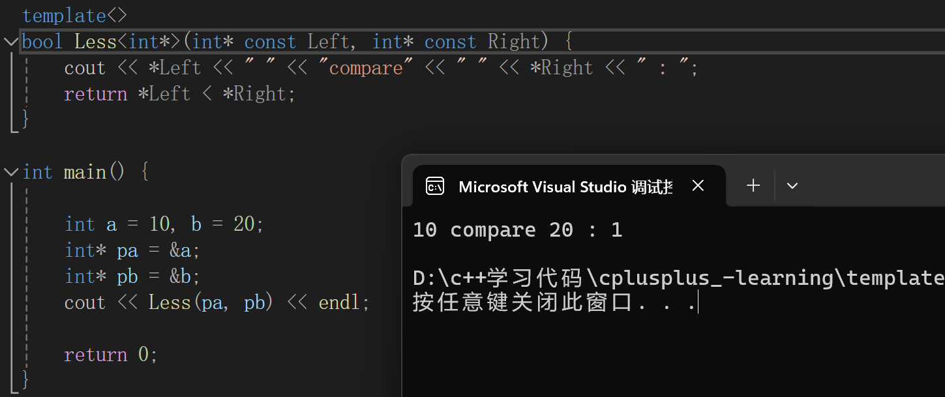
Task: Click the path line starting with D:\c++
Action: pyautogui.click(x=678, y=278)
